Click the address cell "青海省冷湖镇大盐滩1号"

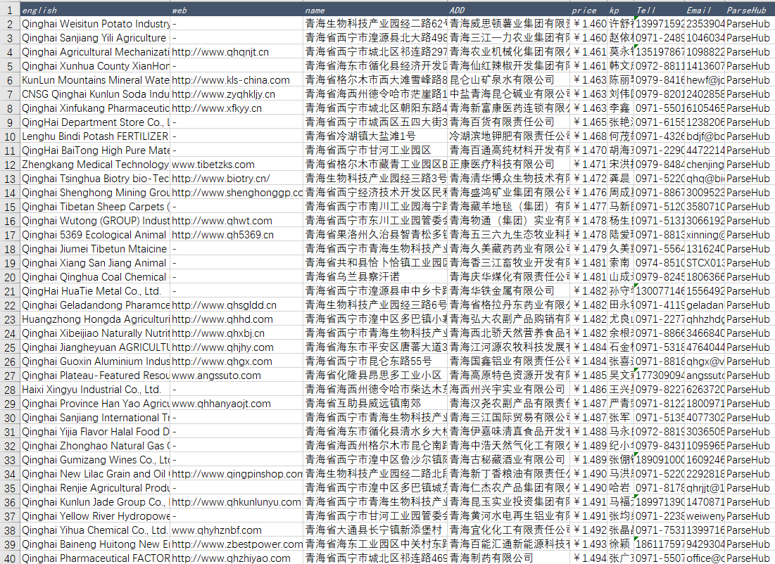coord(375,136)
